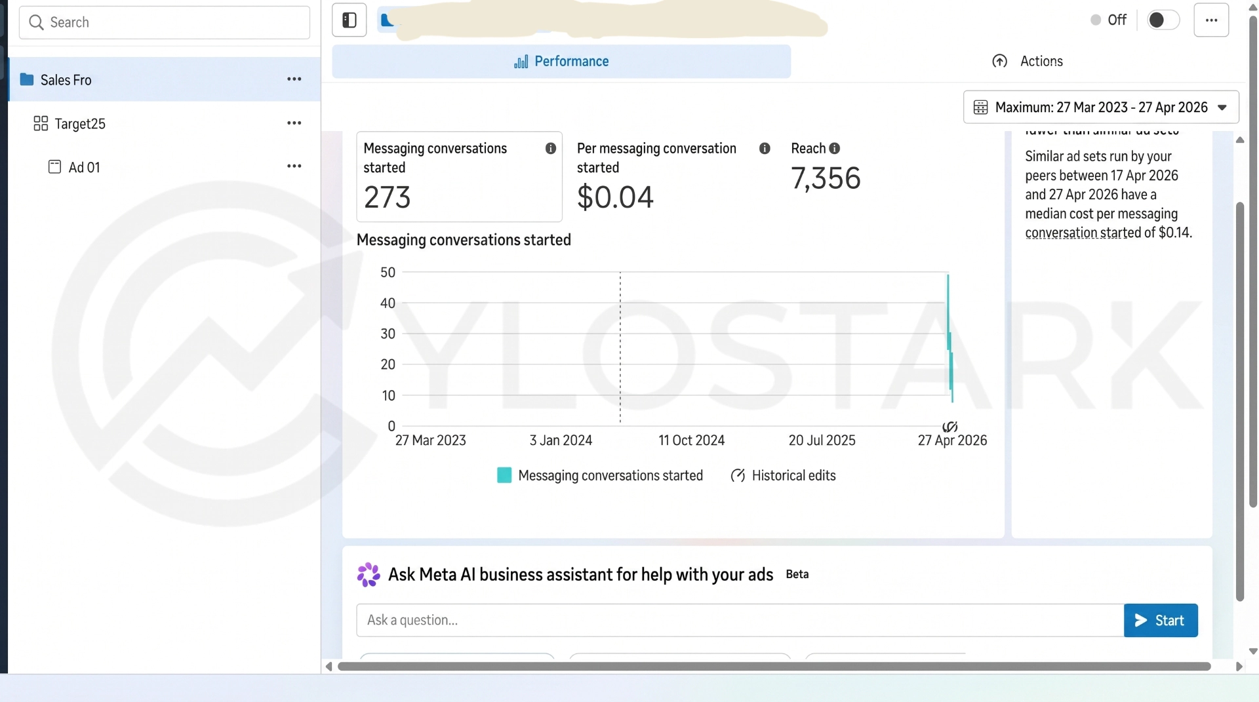
Task: Click the calendar icon in date range selector
Action: [980, 107]
